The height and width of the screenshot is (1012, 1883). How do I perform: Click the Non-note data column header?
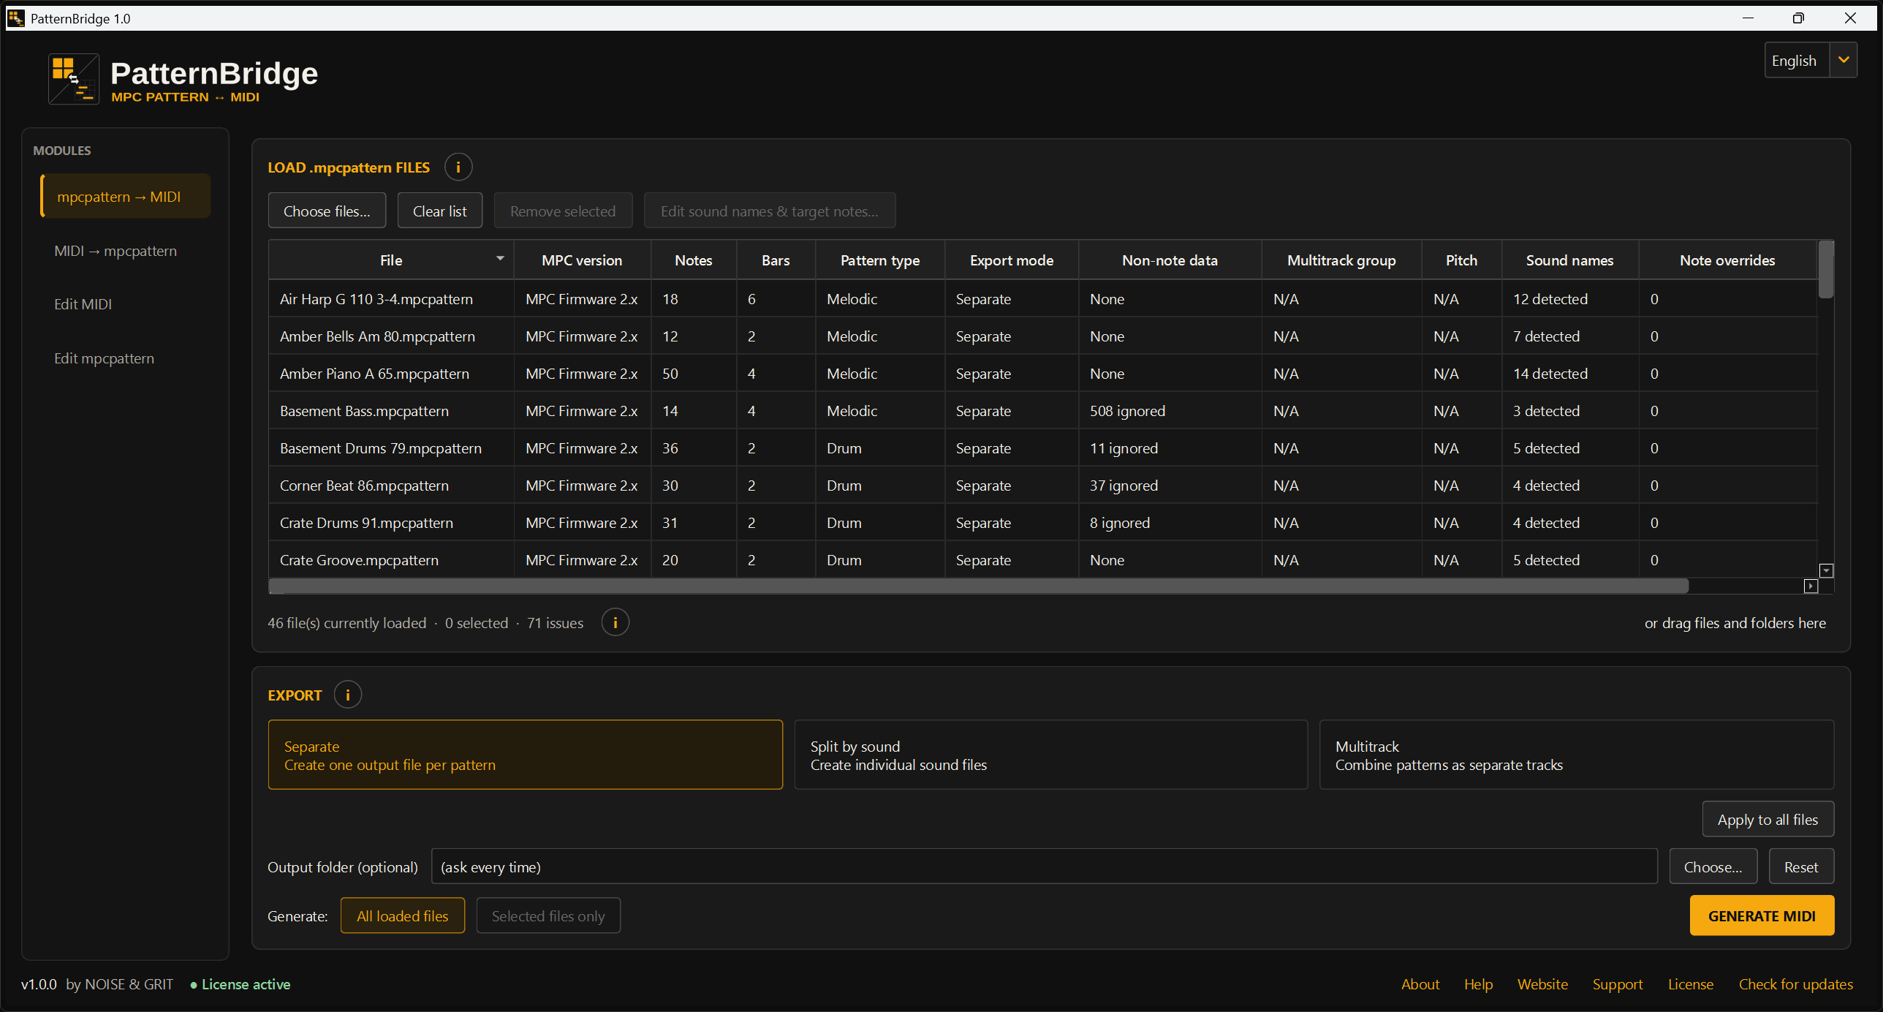pos(1170,260)
